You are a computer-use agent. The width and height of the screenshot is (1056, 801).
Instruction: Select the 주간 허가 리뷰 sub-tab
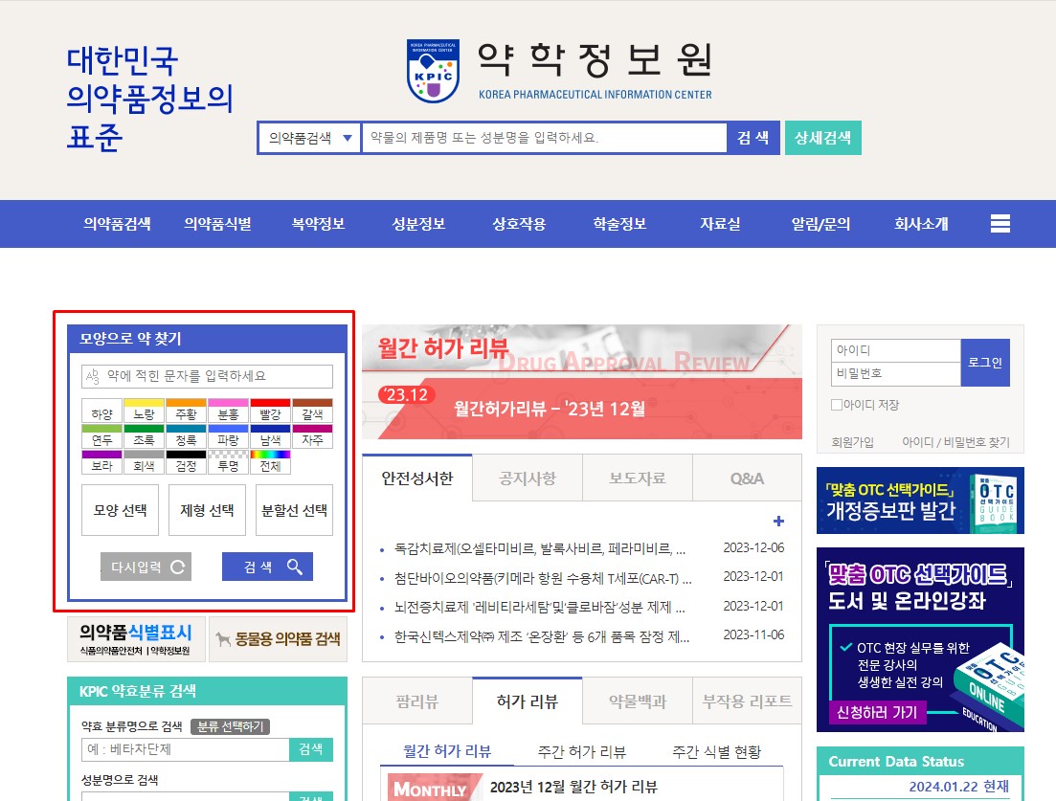[x=582, y=751]
